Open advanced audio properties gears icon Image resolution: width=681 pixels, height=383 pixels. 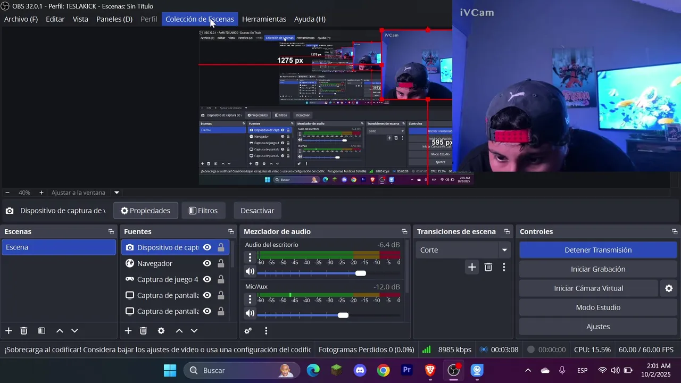(248, 331)
